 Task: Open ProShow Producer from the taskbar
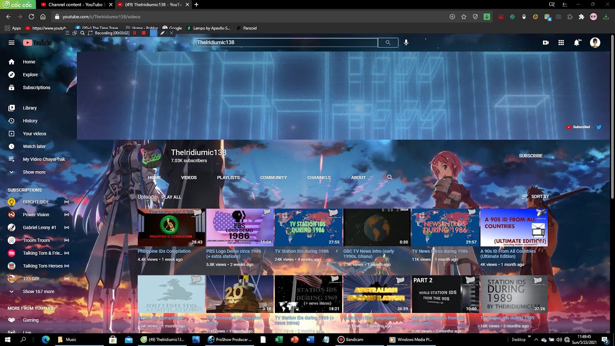230,339
